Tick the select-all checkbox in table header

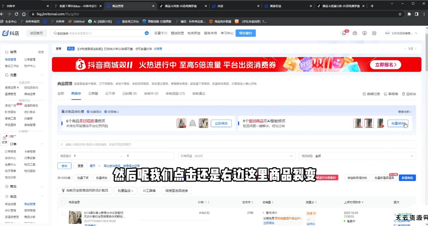click(64, 202)
